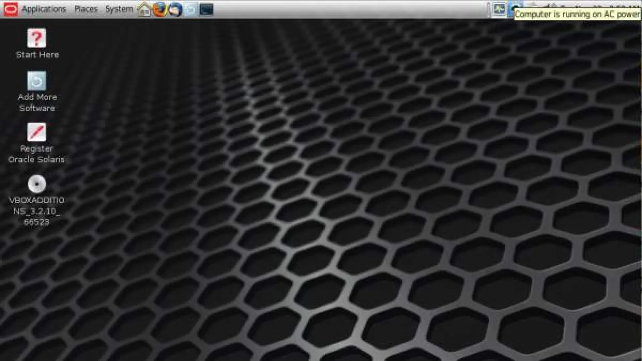
Task: Click the volume control in the tray
Action: [x=565, y=4]
